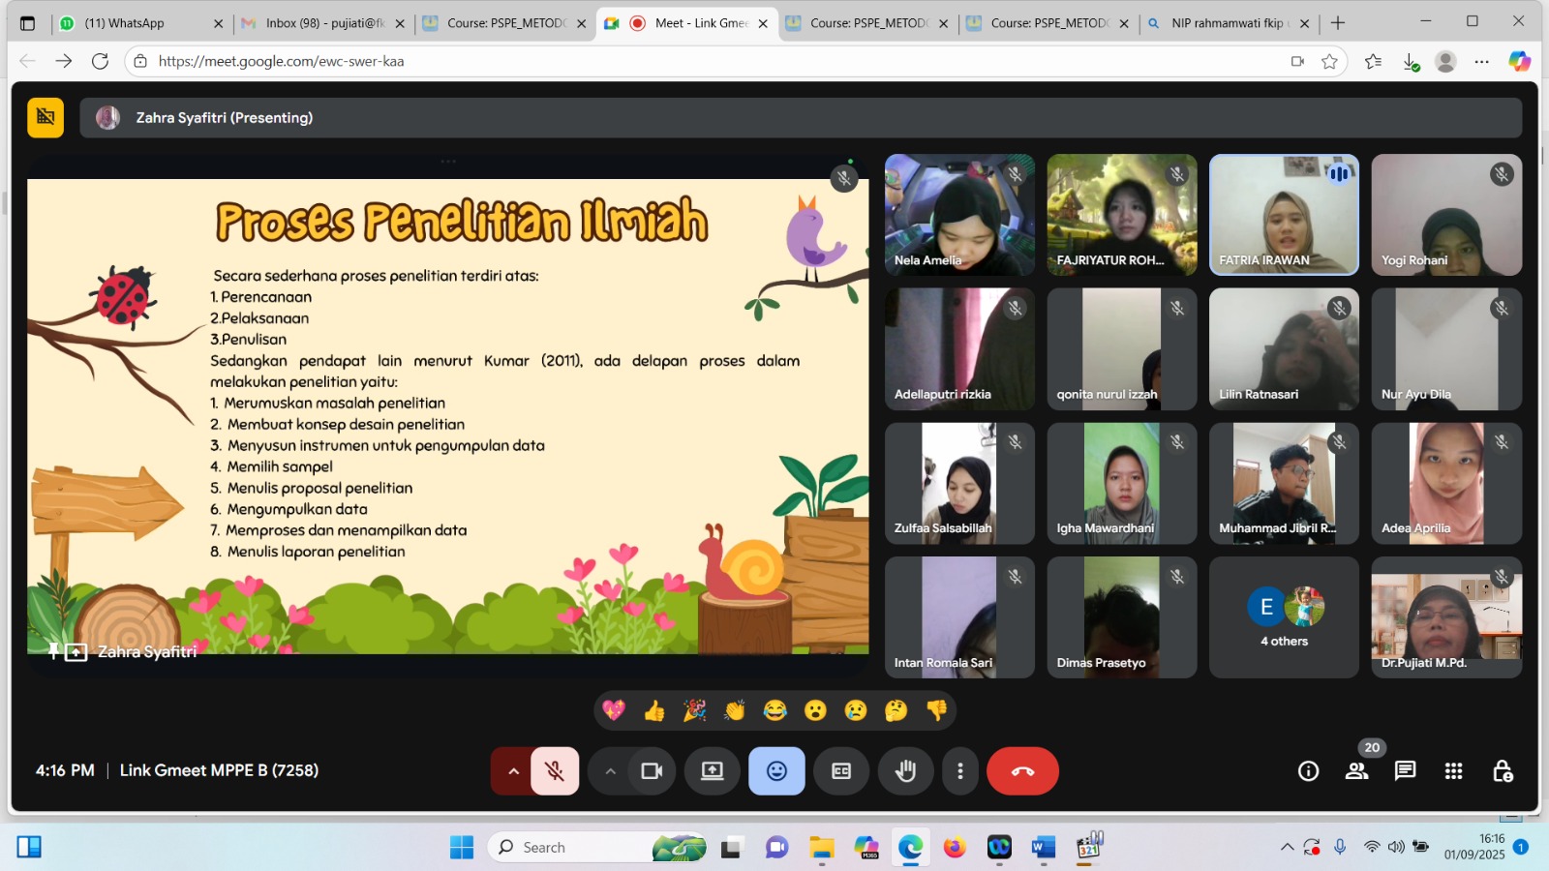
Task: Expand video settings chevron
Action: tap(610, 771)
